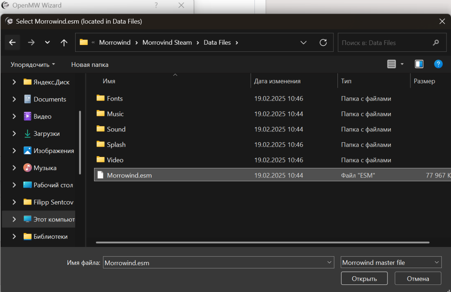
Task: Select Morrovind Steam in the breadcrumb
Action: coord(167,42)
